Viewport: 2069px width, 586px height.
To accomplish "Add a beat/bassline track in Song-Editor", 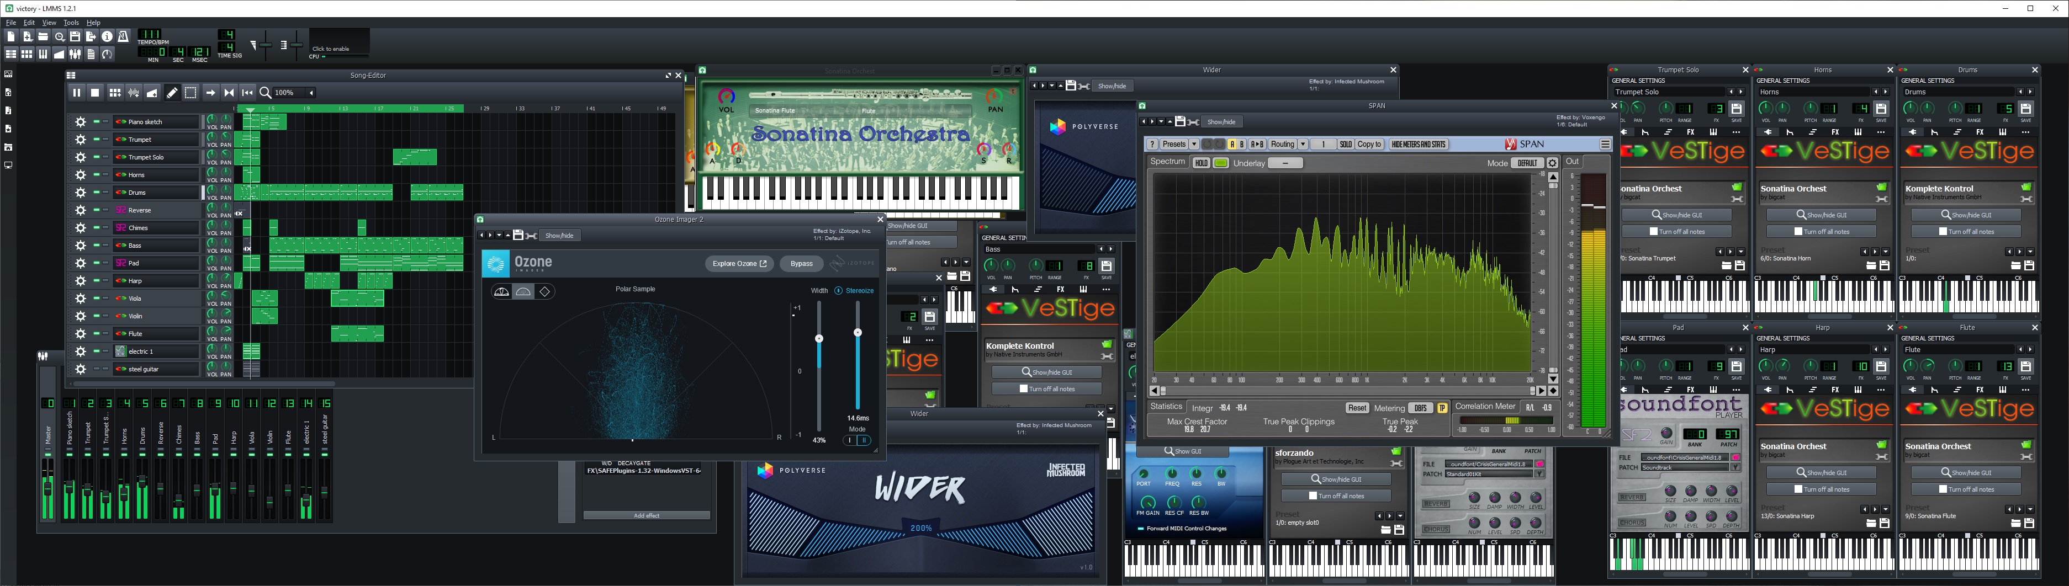I will click(x=115, y=93).
